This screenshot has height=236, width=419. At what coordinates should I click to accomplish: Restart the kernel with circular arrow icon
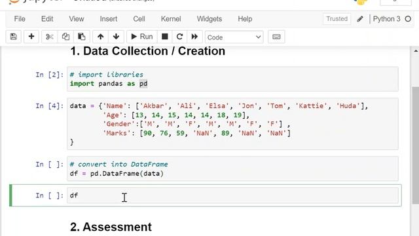coord(179,37)
